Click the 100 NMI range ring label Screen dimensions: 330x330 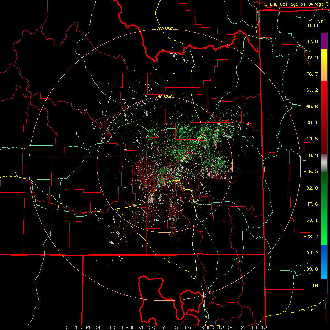[x=165, y=29]
